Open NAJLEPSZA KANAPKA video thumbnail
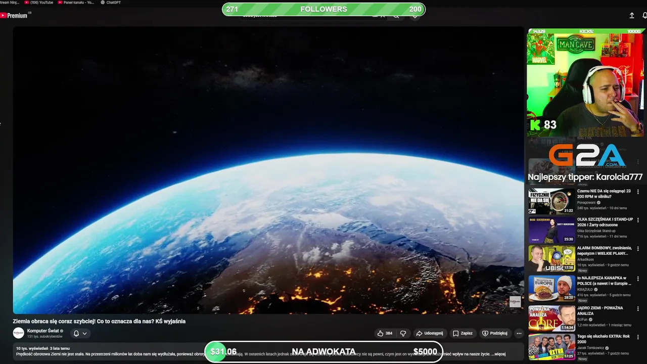The height and width of the screenshot is (364, 647). [551, 288]
